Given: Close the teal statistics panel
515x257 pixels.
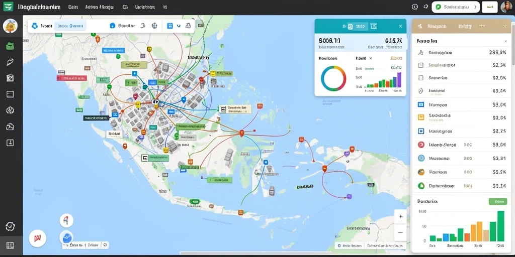Looking at the screenshot, I should pos(400,26).
